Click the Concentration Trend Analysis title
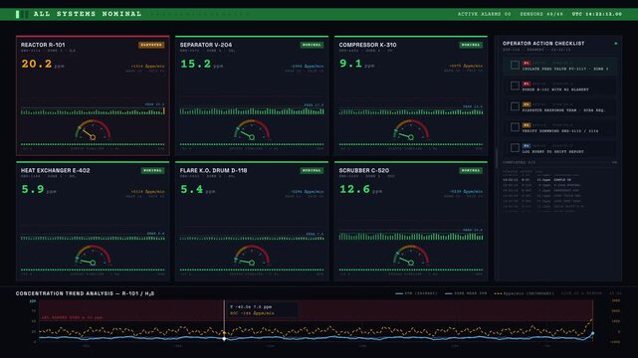Screen dimensions: 638x358 click(85, 293)
